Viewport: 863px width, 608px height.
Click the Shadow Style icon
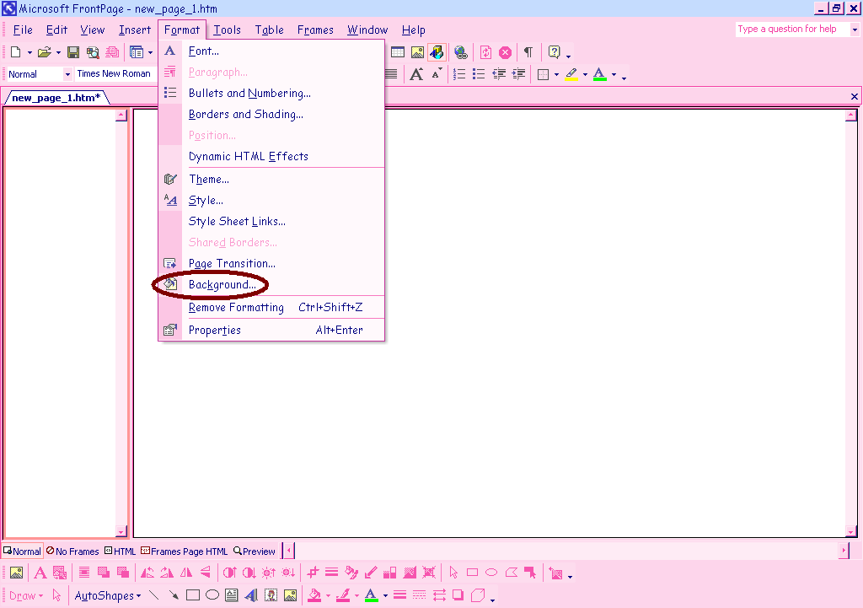pos(458,595)
